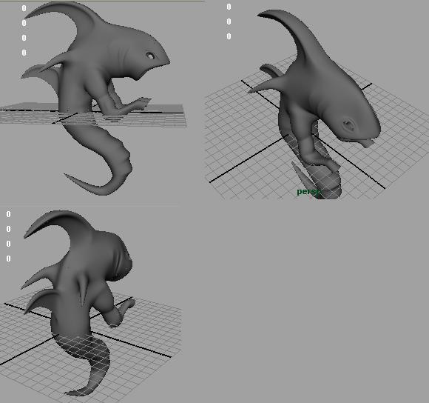Click dorsal fin tip in bottom-left view
The image size is (429, 403).
click(x=30, y=233)
